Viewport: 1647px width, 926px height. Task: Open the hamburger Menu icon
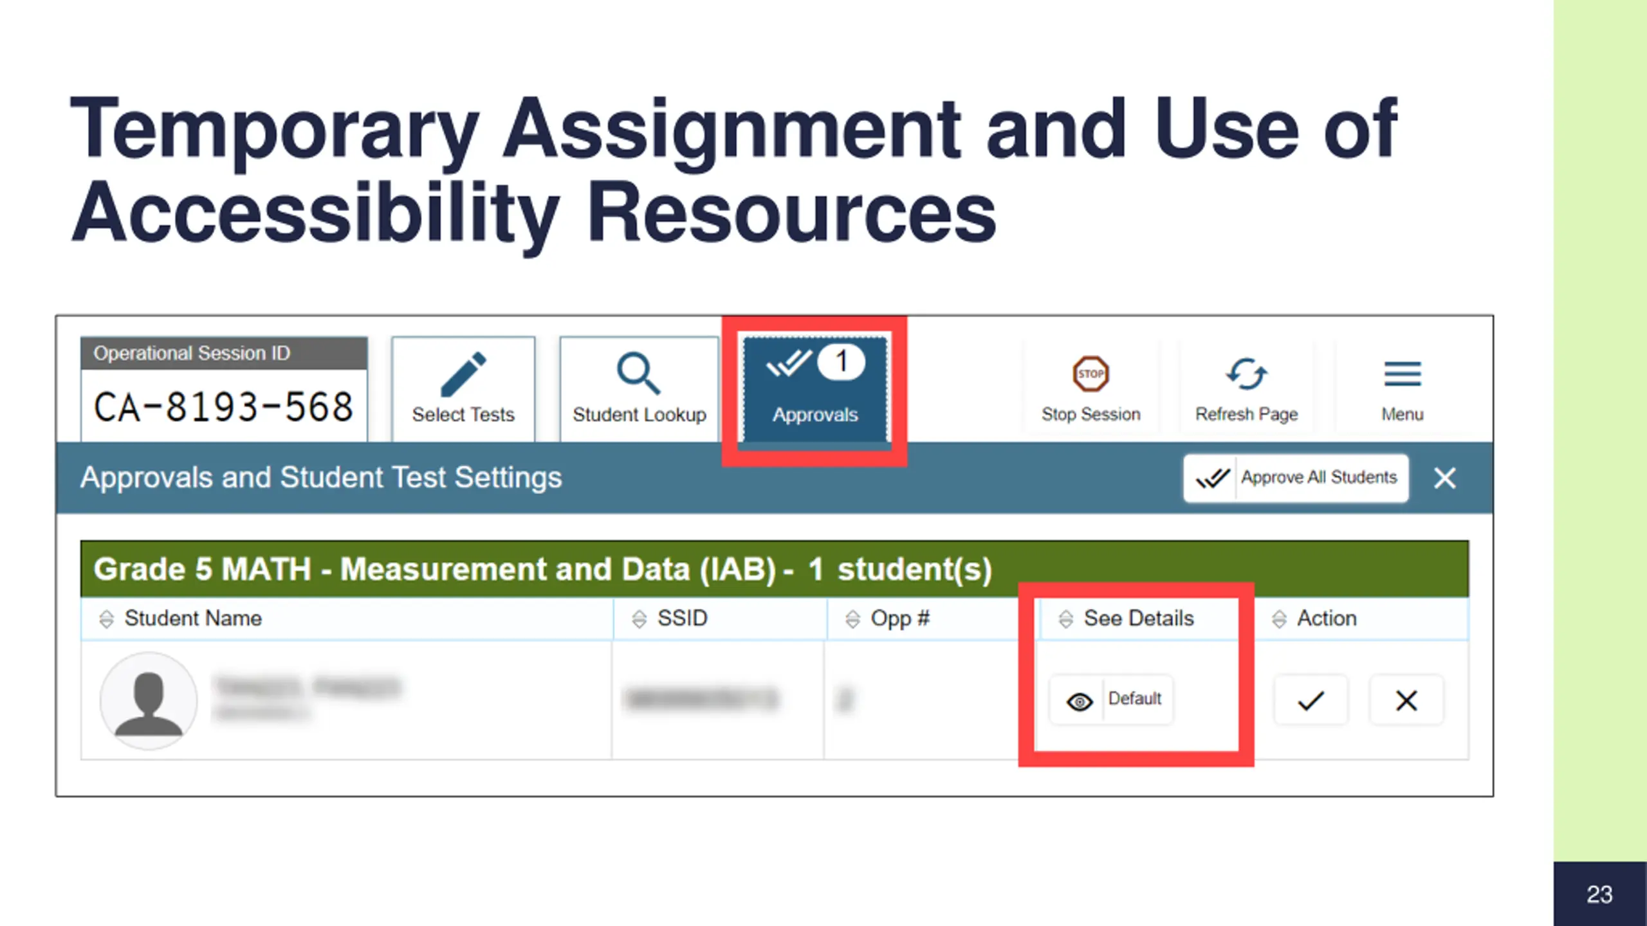point(1403,374)
